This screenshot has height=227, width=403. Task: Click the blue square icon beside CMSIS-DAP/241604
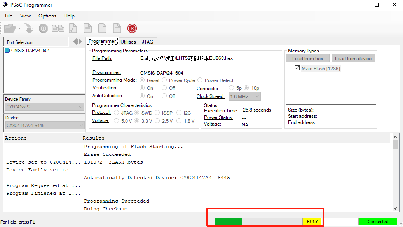(x=7, y=51)
